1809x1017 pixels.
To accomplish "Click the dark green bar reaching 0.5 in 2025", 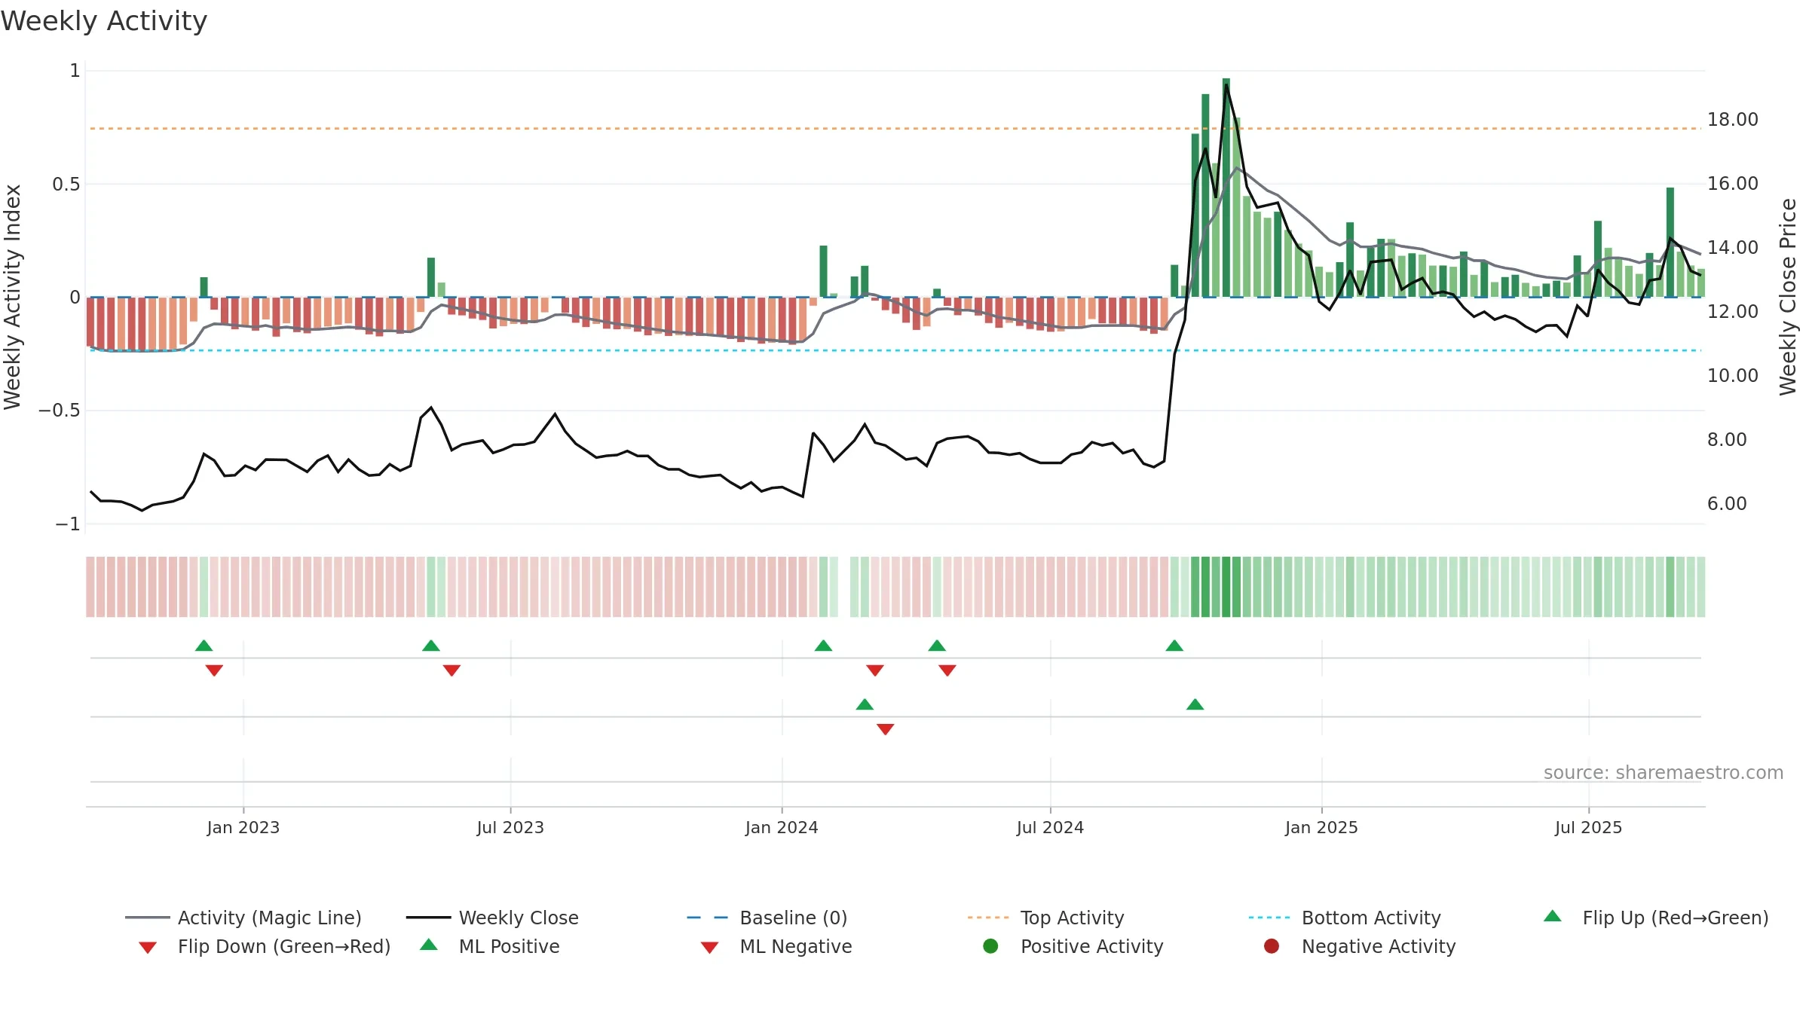I will point(1670,242).
